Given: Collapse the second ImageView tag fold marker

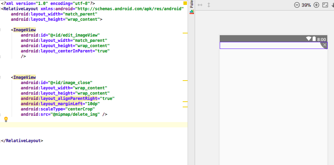Looking at the screenshot, I should pyautogui.click(x=0, y=77).
